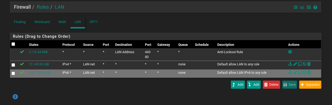332x105 pixels.
Task: Click the status bar-chart icon in header
Action: click(302, 7)
